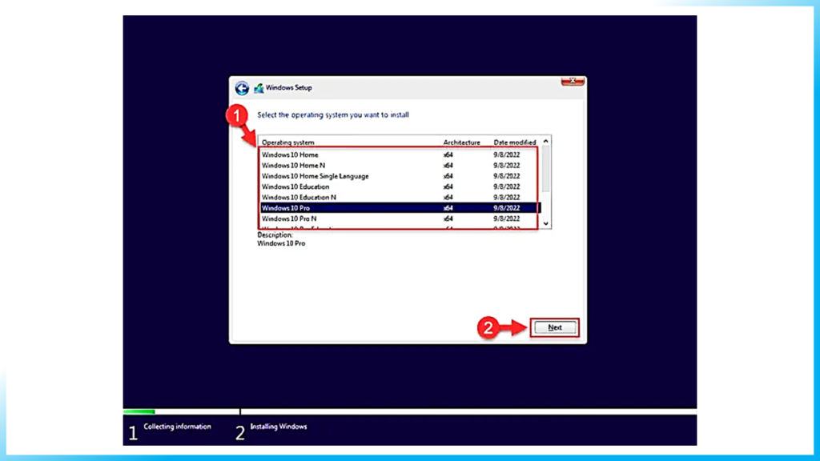The width and height of the screenshot is (820, 461).
Task: Sort by the Operating system column header
Action: 288,142
